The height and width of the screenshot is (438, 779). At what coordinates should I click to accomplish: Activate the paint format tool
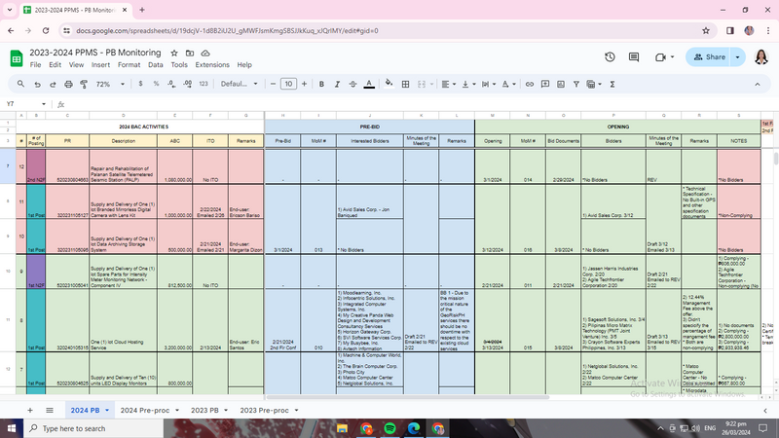point(84,85)
